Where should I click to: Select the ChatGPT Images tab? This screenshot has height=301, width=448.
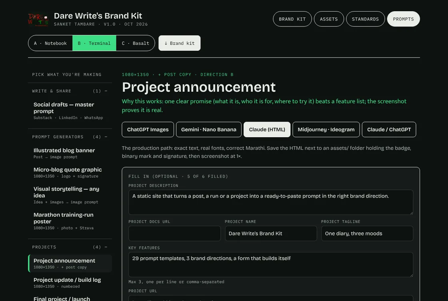[x=148, y=130]
